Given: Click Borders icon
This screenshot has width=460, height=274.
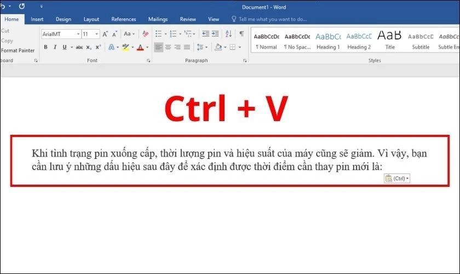Looking at the screenshot, I should (233, 47).
